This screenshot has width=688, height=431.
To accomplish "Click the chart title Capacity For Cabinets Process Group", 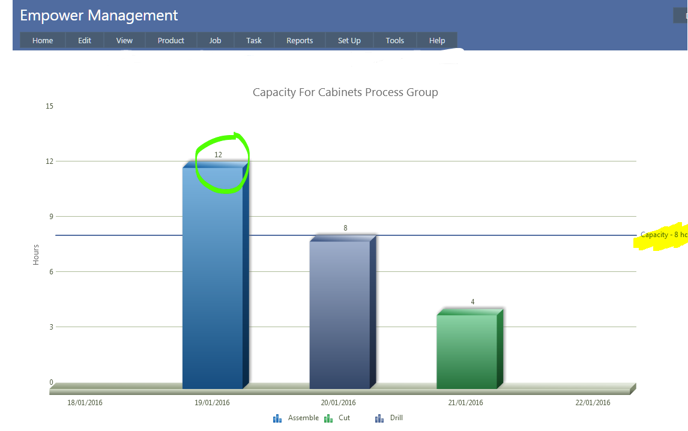I will [x=345, y=92].
